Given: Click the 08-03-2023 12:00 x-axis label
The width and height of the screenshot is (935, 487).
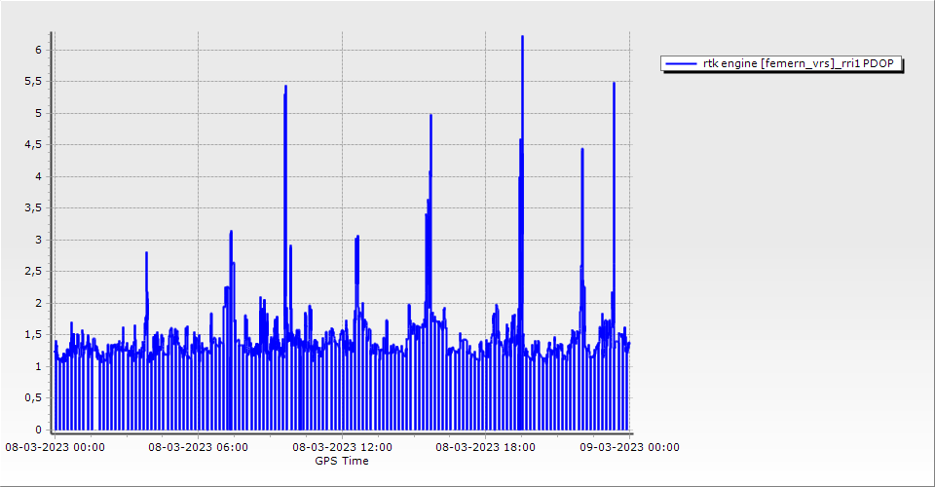Looking at the screenshot, I should click(342, 448).
